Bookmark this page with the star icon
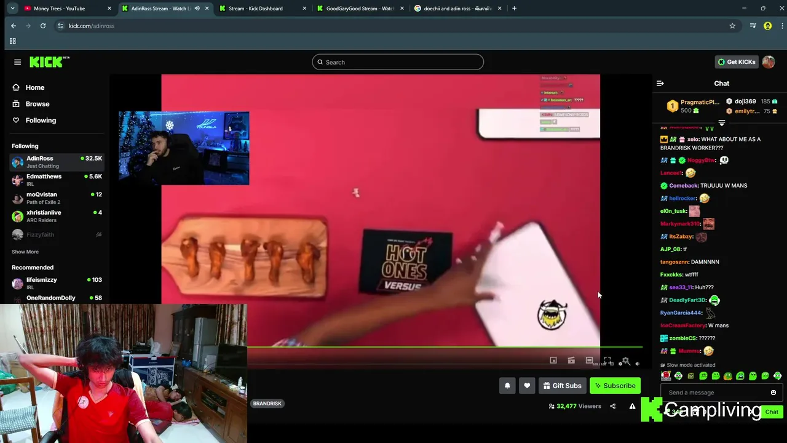 (x=732, y=26)
